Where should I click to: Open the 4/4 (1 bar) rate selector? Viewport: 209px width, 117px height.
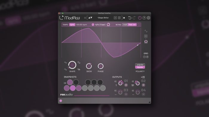coord(100,25)
